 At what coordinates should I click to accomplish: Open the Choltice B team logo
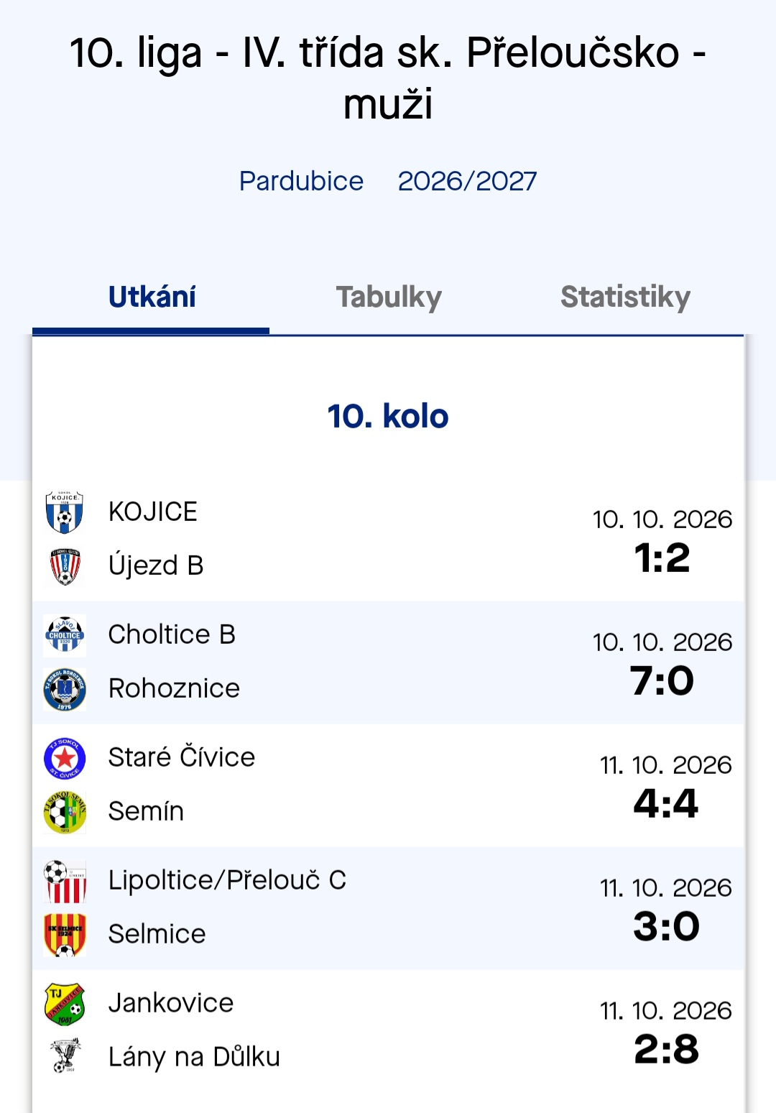(x=65, y=635)
